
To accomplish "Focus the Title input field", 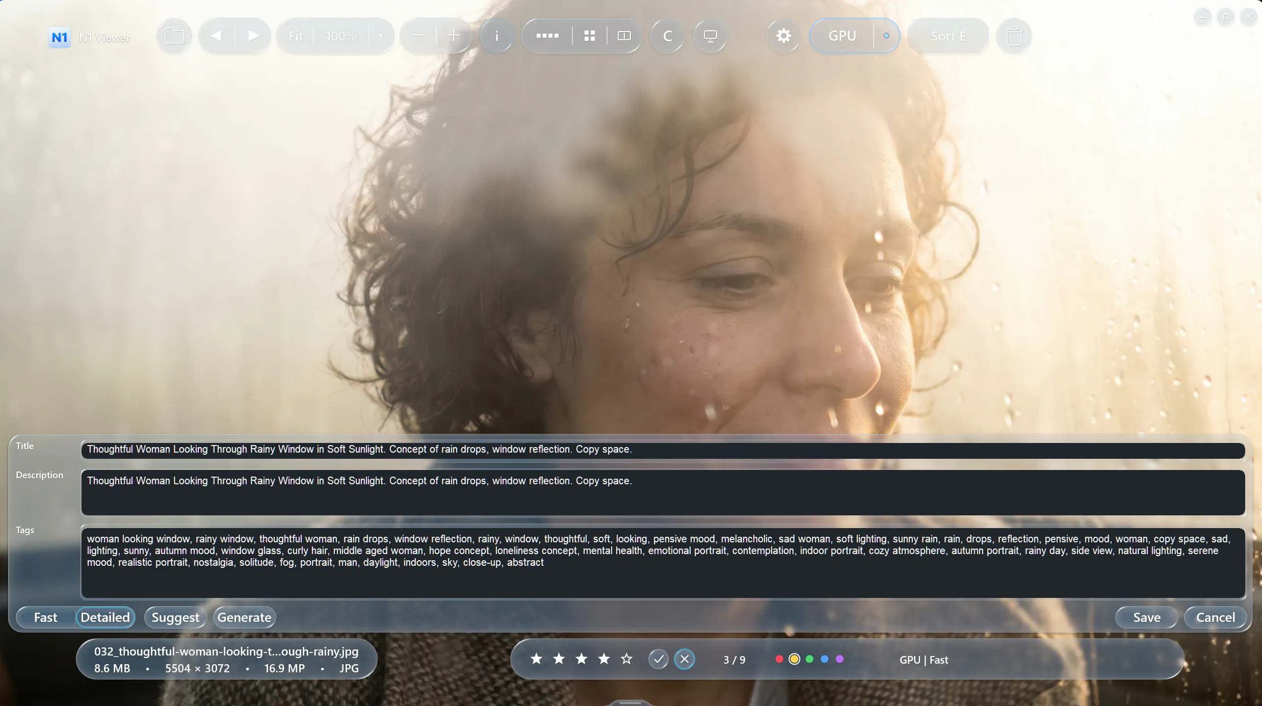I will click(663, 450).
